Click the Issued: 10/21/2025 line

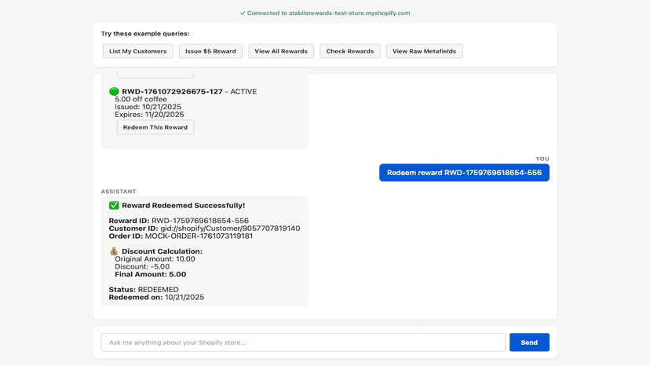coord(148,107)
